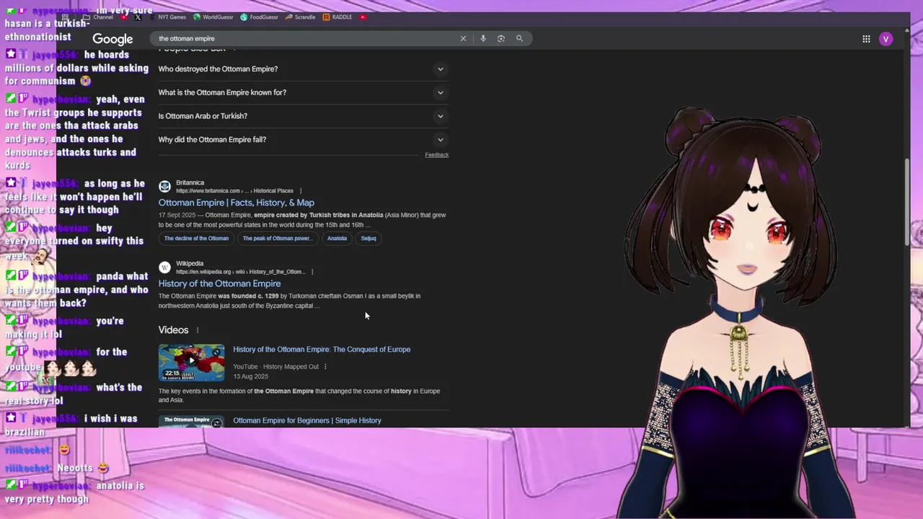Open the FoodGuessr bookmark
923x519 pixels.
pyautogui.click(x=260, y=17)
